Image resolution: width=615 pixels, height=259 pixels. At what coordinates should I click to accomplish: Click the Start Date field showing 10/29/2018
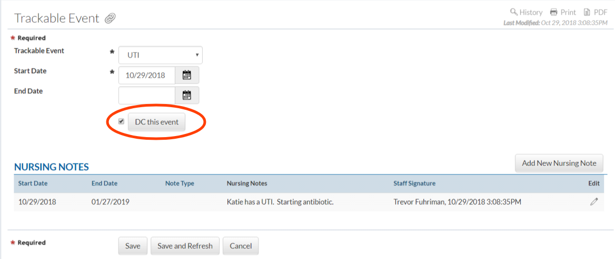(x=147, y=75)
